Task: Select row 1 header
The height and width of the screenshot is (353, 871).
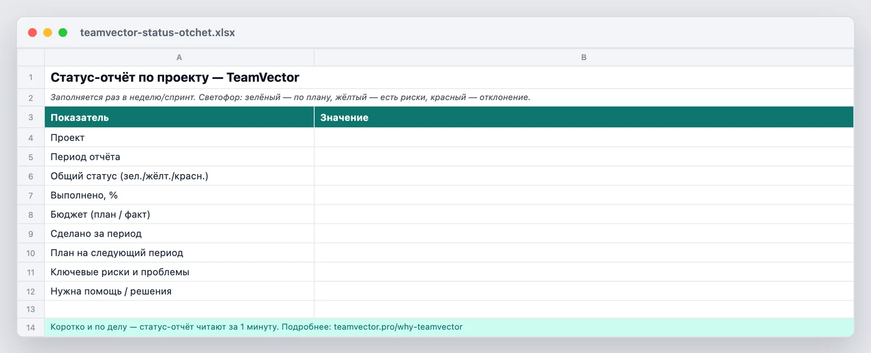Action: coord(30,77)
